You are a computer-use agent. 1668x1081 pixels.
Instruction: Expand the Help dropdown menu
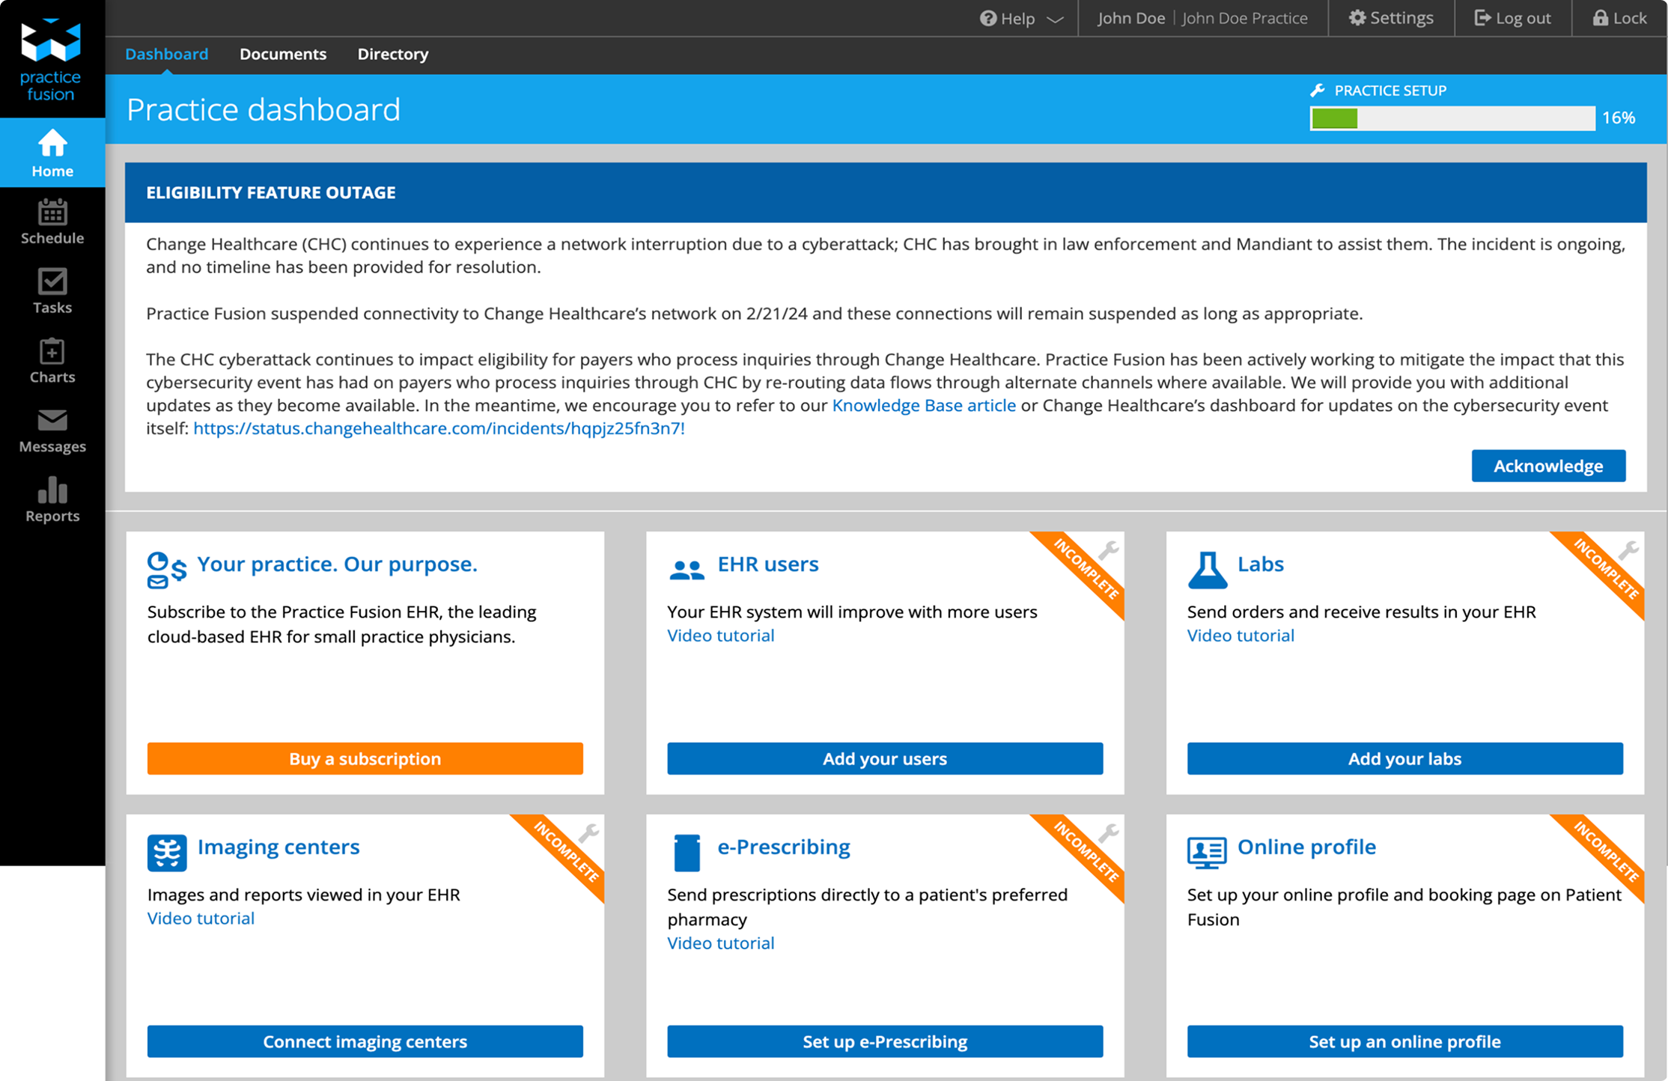click(1021, 19)
